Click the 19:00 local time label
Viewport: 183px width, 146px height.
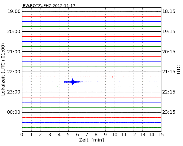[14, 12]
